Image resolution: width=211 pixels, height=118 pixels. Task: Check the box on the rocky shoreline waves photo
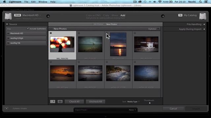coord(107,62)
